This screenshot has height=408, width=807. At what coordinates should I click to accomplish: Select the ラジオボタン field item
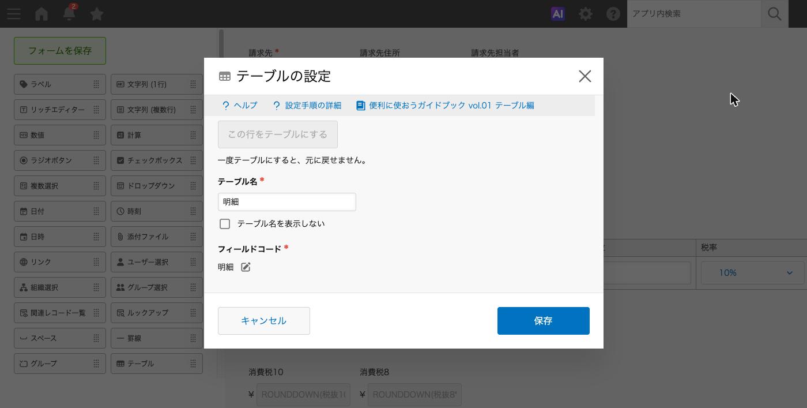pyautogui.click(x=60, y=160)
